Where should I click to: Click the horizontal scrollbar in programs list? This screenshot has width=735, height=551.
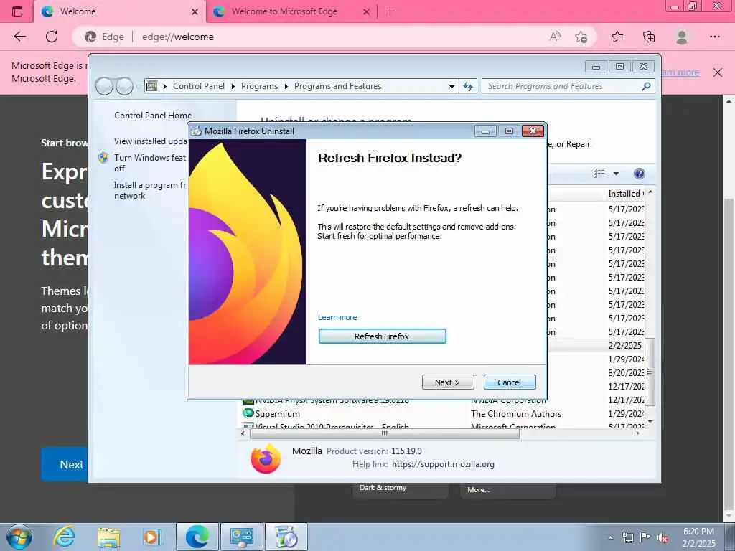(385, 434)
